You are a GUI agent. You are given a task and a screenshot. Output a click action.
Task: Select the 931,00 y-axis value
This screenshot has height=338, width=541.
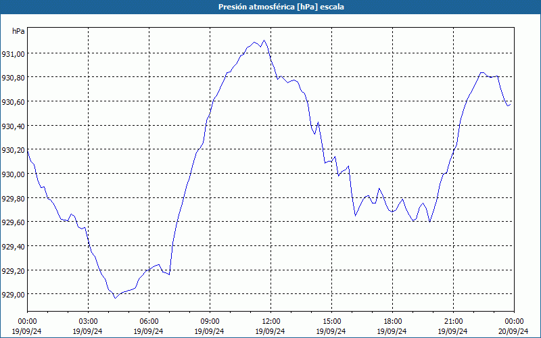click(x=13, y=53)
